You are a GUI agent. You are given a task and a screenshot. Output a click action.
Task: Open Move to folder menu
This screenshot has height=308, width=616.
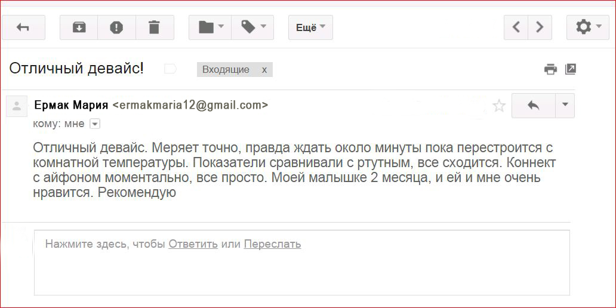[x=211, y=27]
